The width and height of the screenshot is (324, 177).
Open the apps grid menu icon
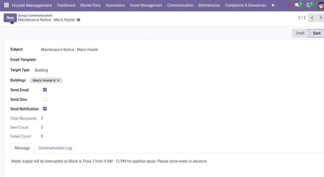[6, 5]
